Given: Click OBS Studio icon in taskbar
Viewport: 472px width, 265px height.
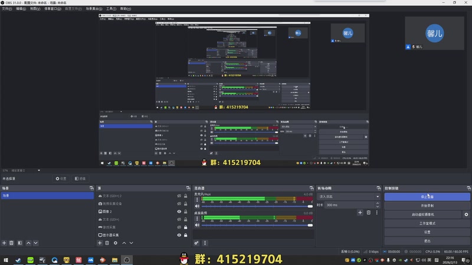Looking at the screenshot, I should point(127,260).
